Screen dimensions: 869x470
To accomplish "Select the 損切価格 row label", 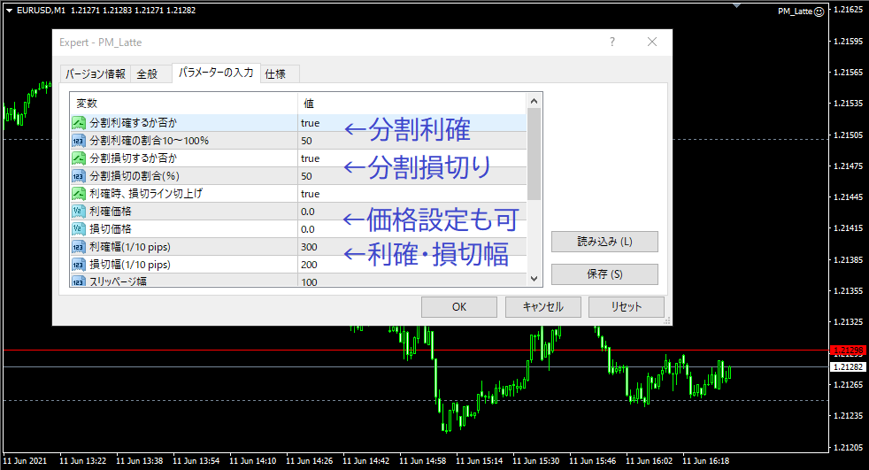I will pos(111,229).
